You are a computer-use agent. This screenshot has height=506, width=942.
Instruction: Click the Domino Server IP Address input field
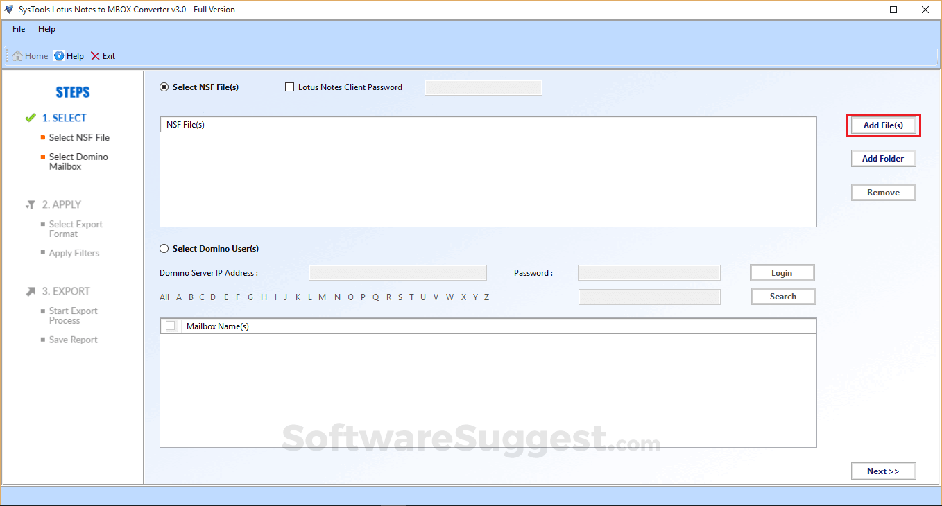click(x=397, y=272)
